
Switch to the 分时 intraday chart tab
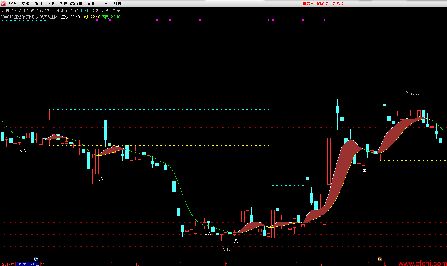point(5,10)
